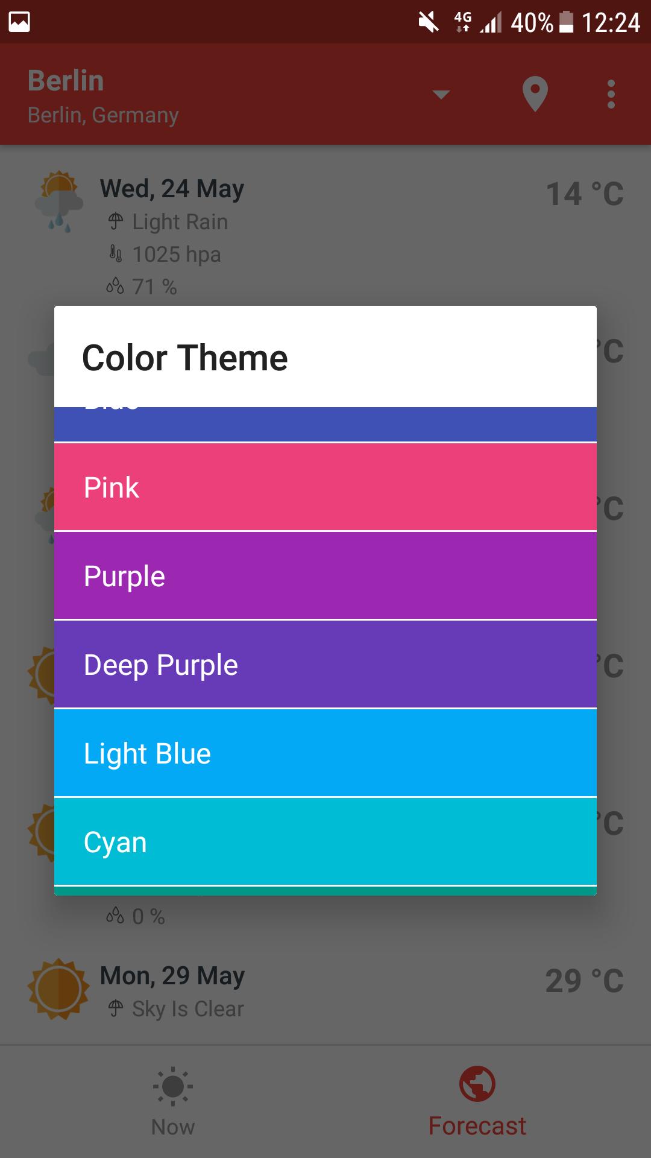Tap the sunny weather icon for Mon, 29 May
Image resolution: width=651 pixels, height=1158 pixels.
[x=58, y=989]
